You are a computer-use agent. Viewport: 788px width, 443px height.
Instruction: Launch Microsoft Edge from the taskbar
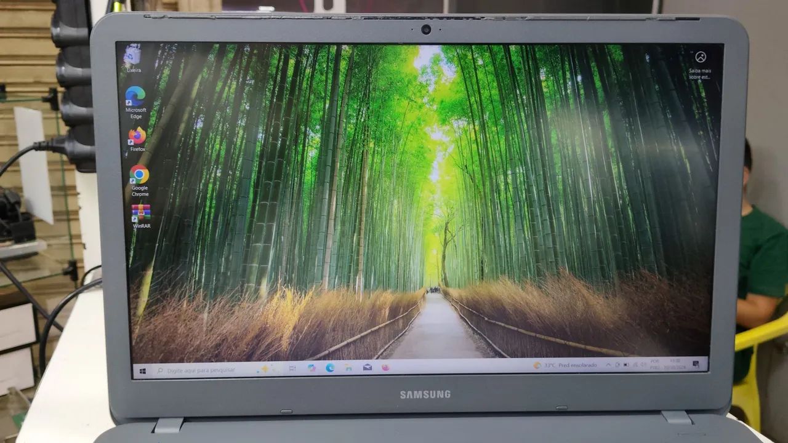[330, 368]
